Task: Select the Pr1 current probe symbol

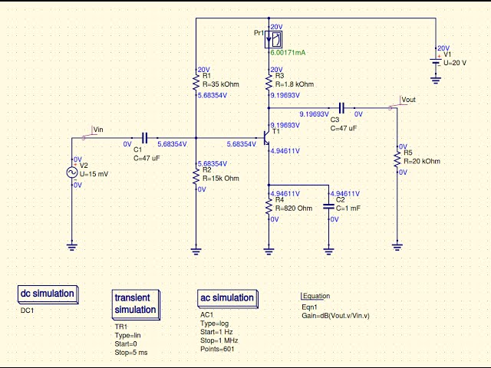Action: click(273, 39)
